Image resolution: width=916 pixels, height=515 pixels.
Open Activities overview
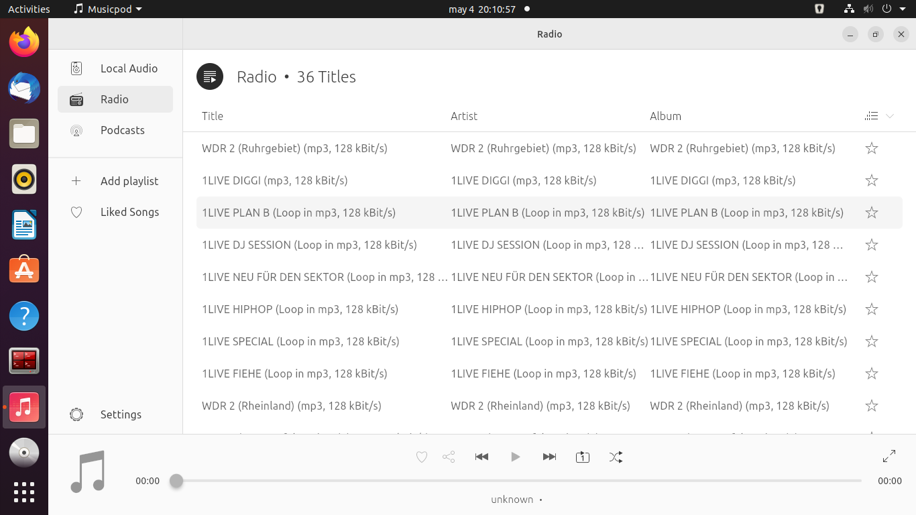pos(29,9)
